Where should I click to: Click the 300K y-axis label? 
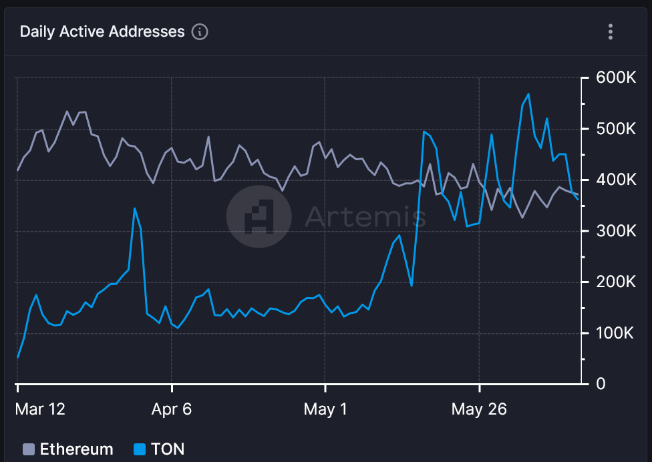616,231
